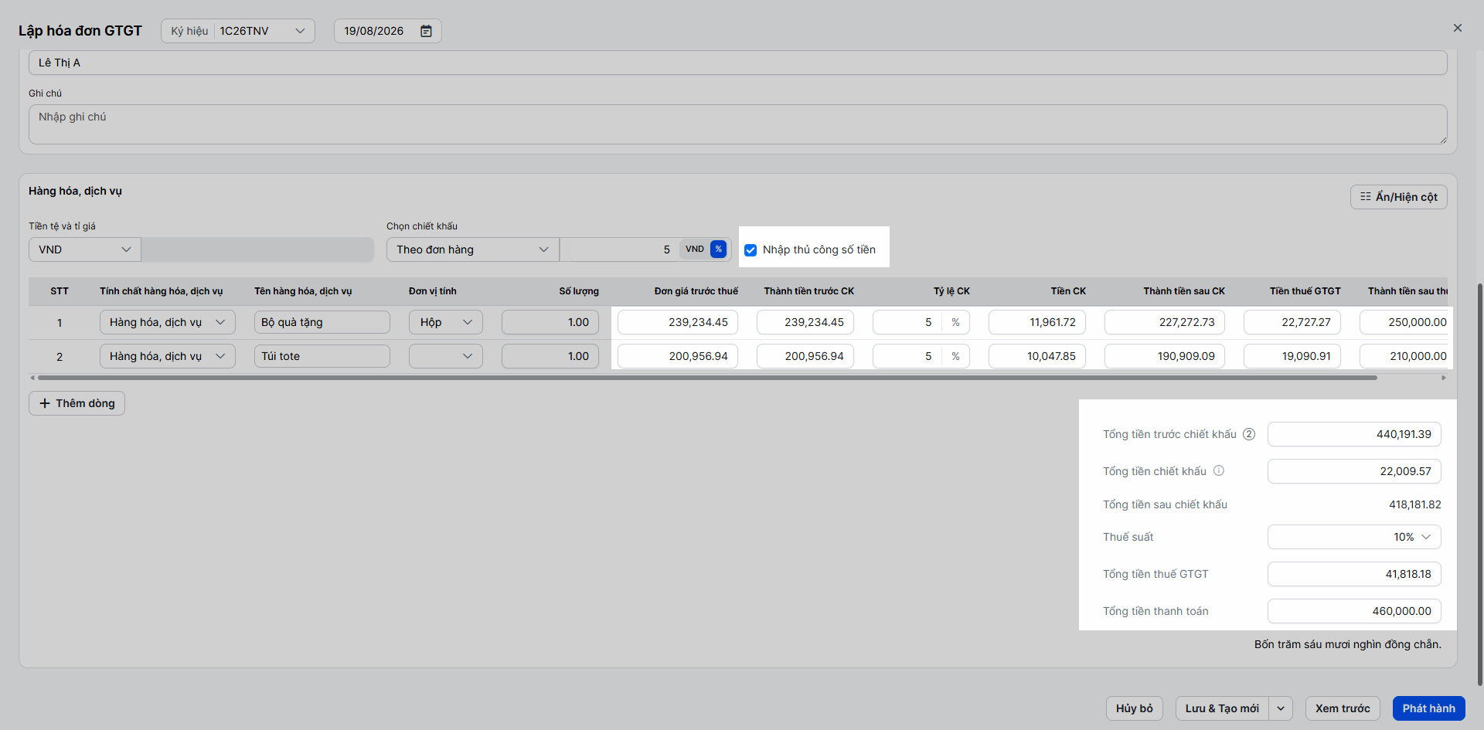Image resolution: width=1484 pixels, height=730 pixels.
Task: Click the Hủy bỏ button
Action: pos(1135,708)
